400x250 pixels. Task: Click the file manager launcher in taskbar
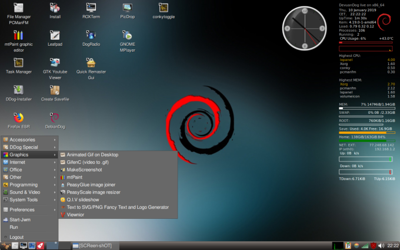coord(15,246)
